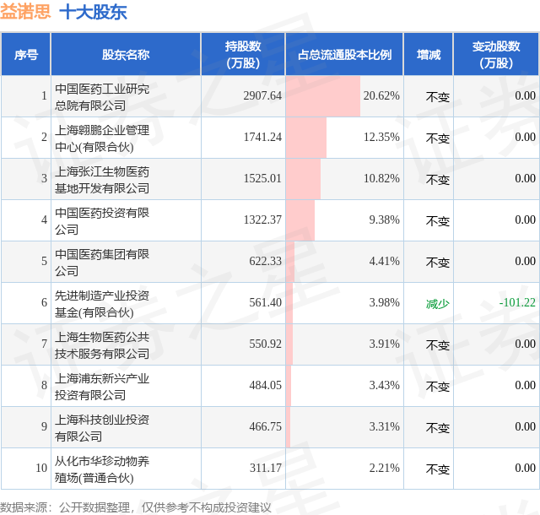Click the holding value 484.05

click(265, 385)
